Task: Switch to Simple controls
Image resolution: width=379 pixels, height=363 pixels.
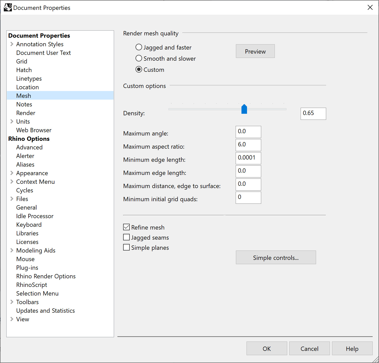Action: pyautogui.click(x=276, y=258)
